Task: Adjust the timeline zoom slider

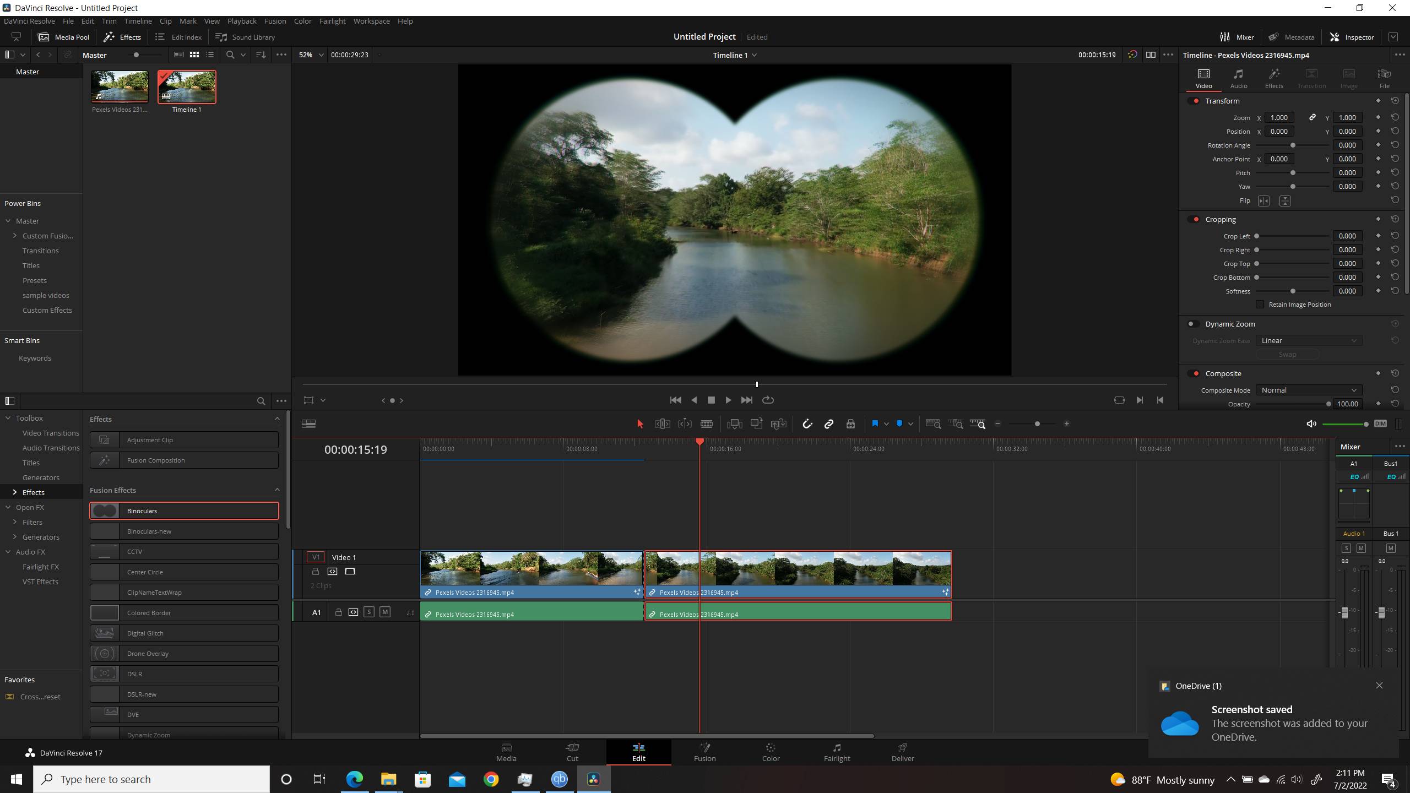Action: 1037,423
